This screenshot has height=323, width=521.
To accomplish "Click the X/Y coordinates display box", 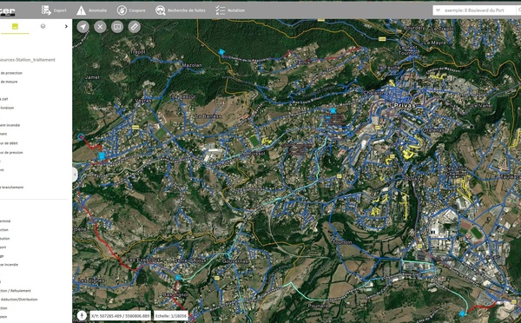I will (x=121, y=316).
